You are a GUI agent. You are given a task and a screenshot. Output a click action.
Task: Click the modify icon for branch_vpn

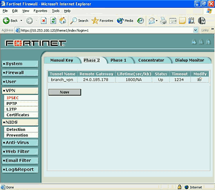pyautogui.click(x=199, y=80)
